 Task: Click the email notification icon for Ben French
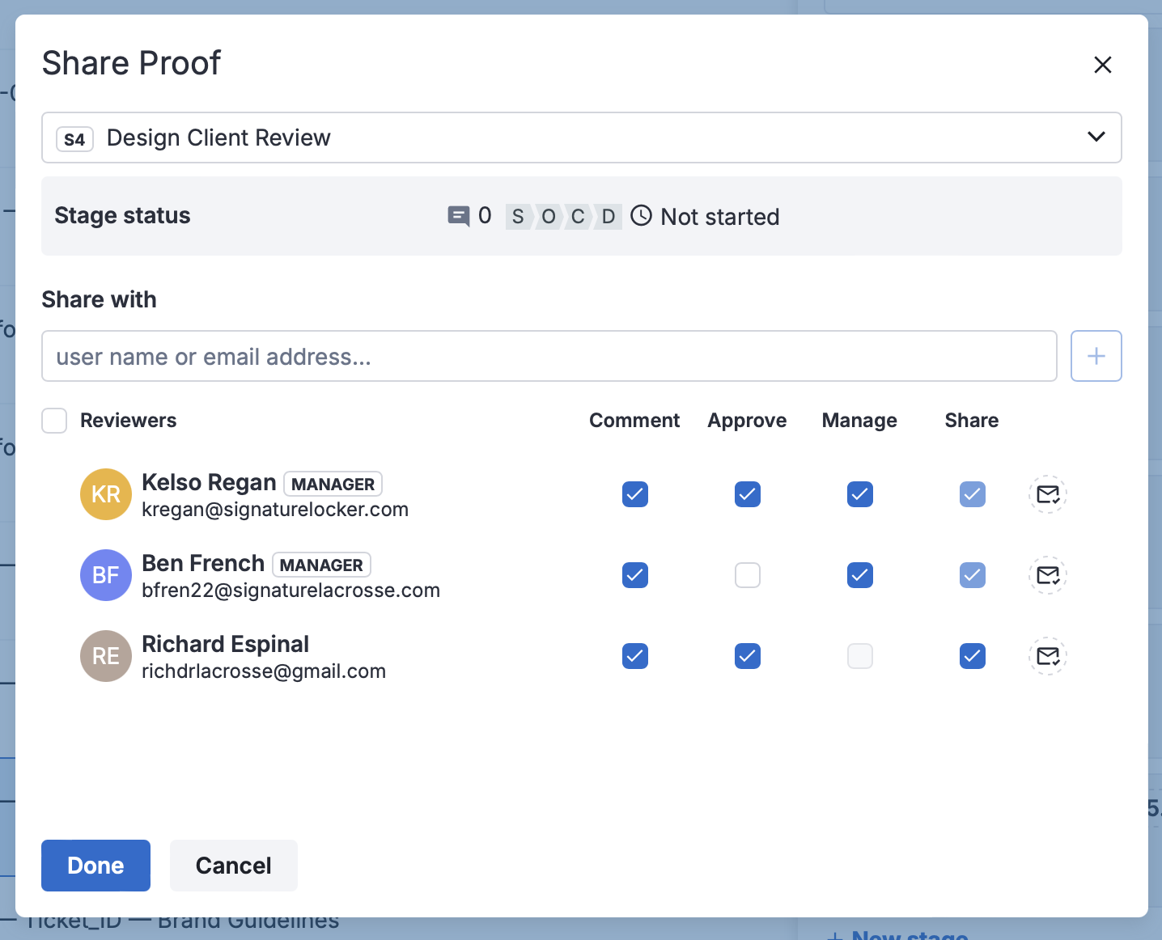(1047, 575)
